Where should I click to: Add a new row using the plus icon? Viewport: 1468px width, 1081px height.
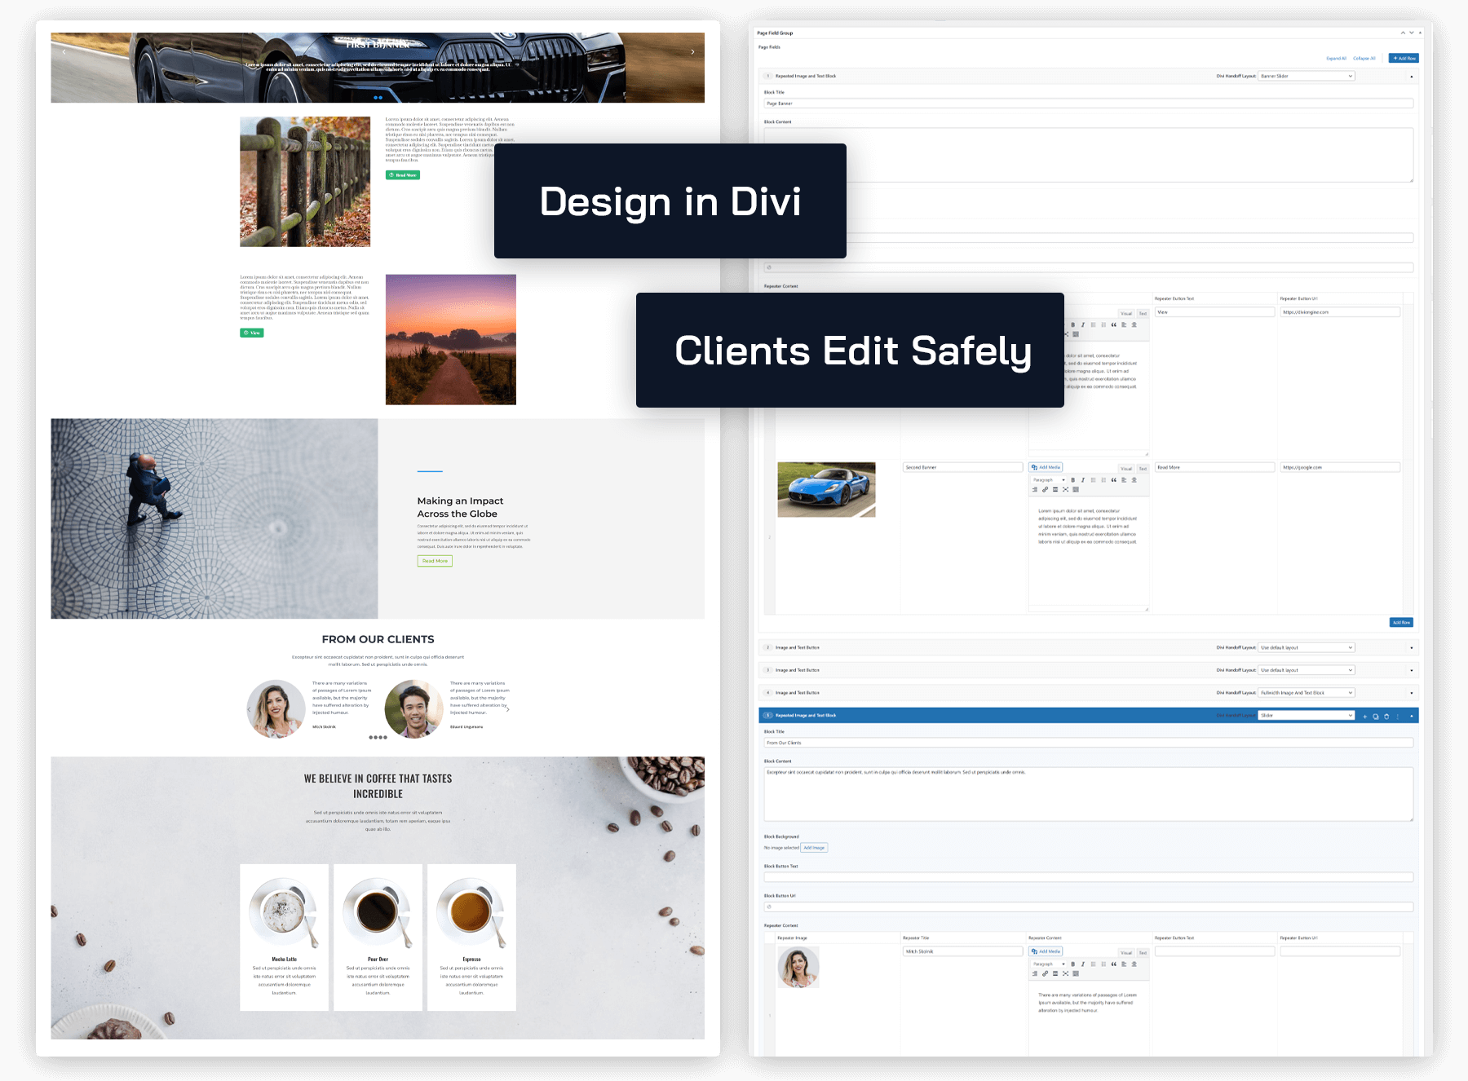(x=1365, y=716)
